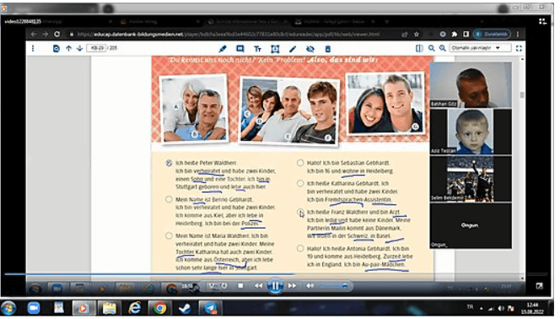Open the Windows Start orb

click(8, 308)
